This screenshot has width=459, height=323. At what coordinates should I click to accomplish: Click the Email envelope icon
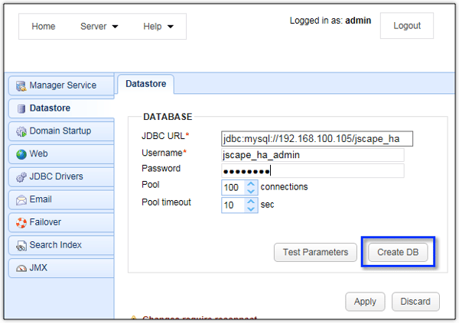[x=21, y=200]
